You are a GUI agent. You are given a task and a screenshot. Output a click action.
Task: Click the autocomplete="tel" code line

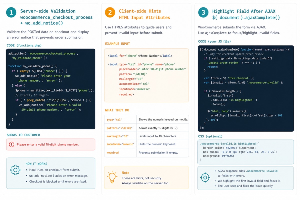click(x=134, y=84)
